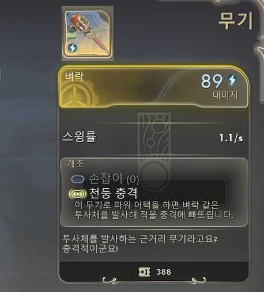The image size is (264, 292).
Task: Click the 89 damage number
Action: pos(212,81)
